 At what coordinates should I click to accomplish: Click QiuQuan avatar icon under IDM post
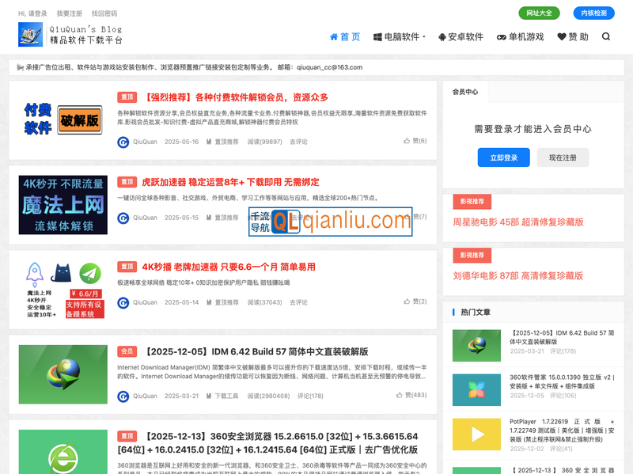[123, 395]
